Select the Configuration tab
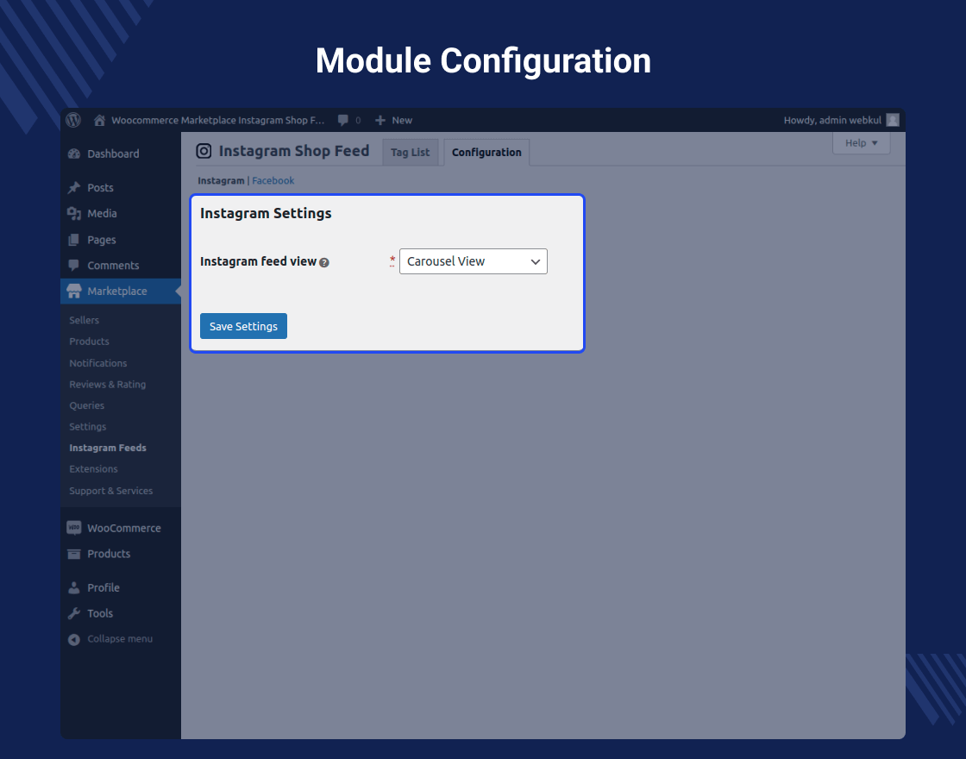Screen dimensions: 966x759 point(486,152)
